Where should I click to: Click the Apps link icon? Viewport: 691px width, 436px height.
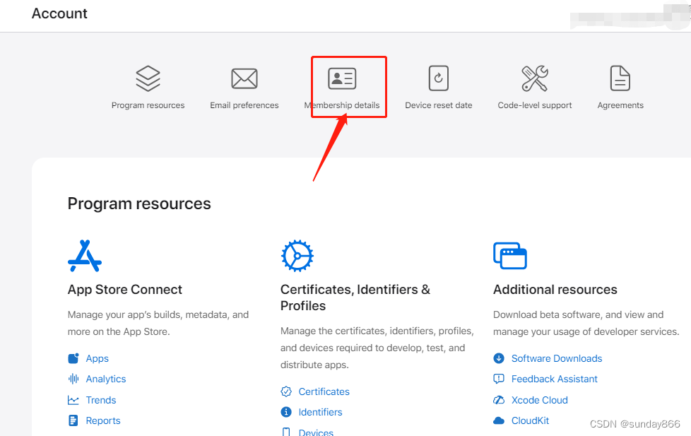tap(73, 358)
